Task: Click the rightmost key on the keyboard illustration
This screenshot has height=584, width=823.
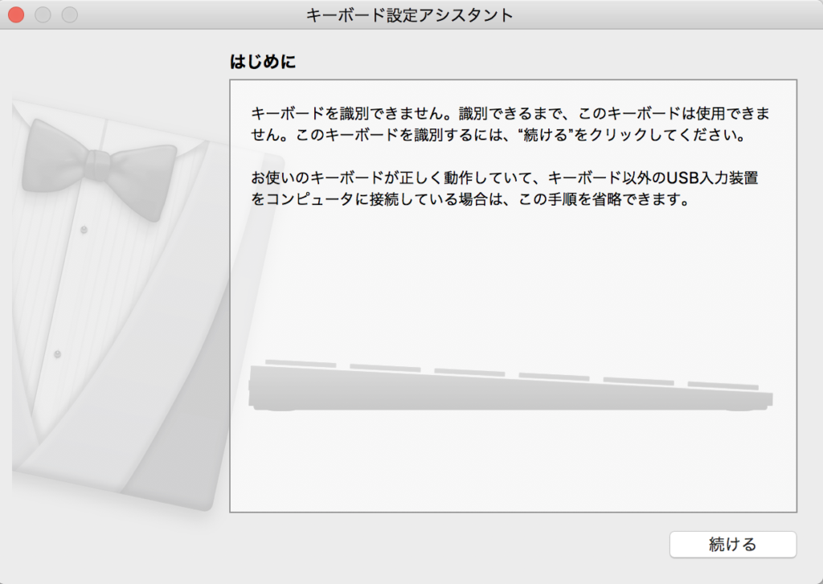Action: (722, 385)
